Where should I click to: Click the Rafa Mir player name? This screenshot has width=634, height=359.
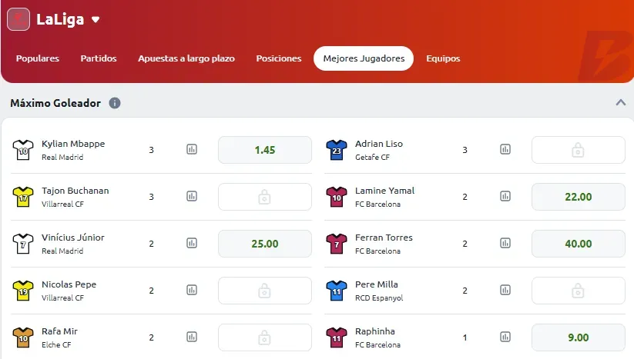coord(59,331)
